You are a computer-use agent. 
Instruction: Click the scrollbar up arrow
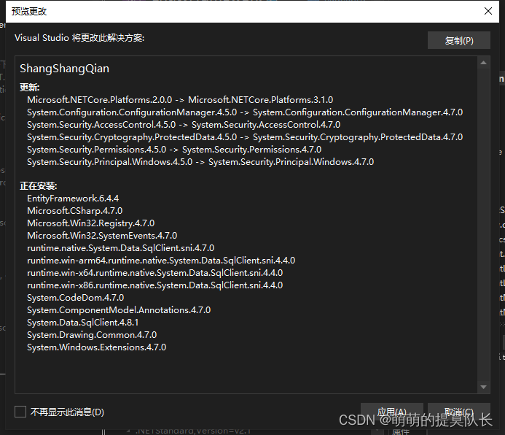pos(483,63)
